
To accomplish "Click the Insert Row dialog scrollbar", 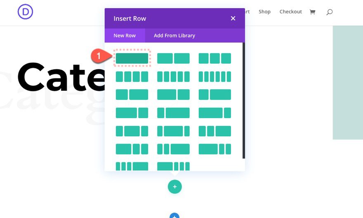I will point(243,100).
